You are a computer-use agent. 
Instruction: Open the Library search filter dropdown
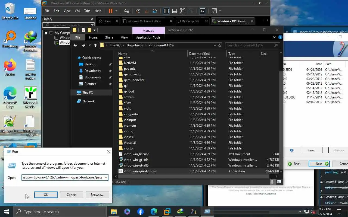coord(92,25)
